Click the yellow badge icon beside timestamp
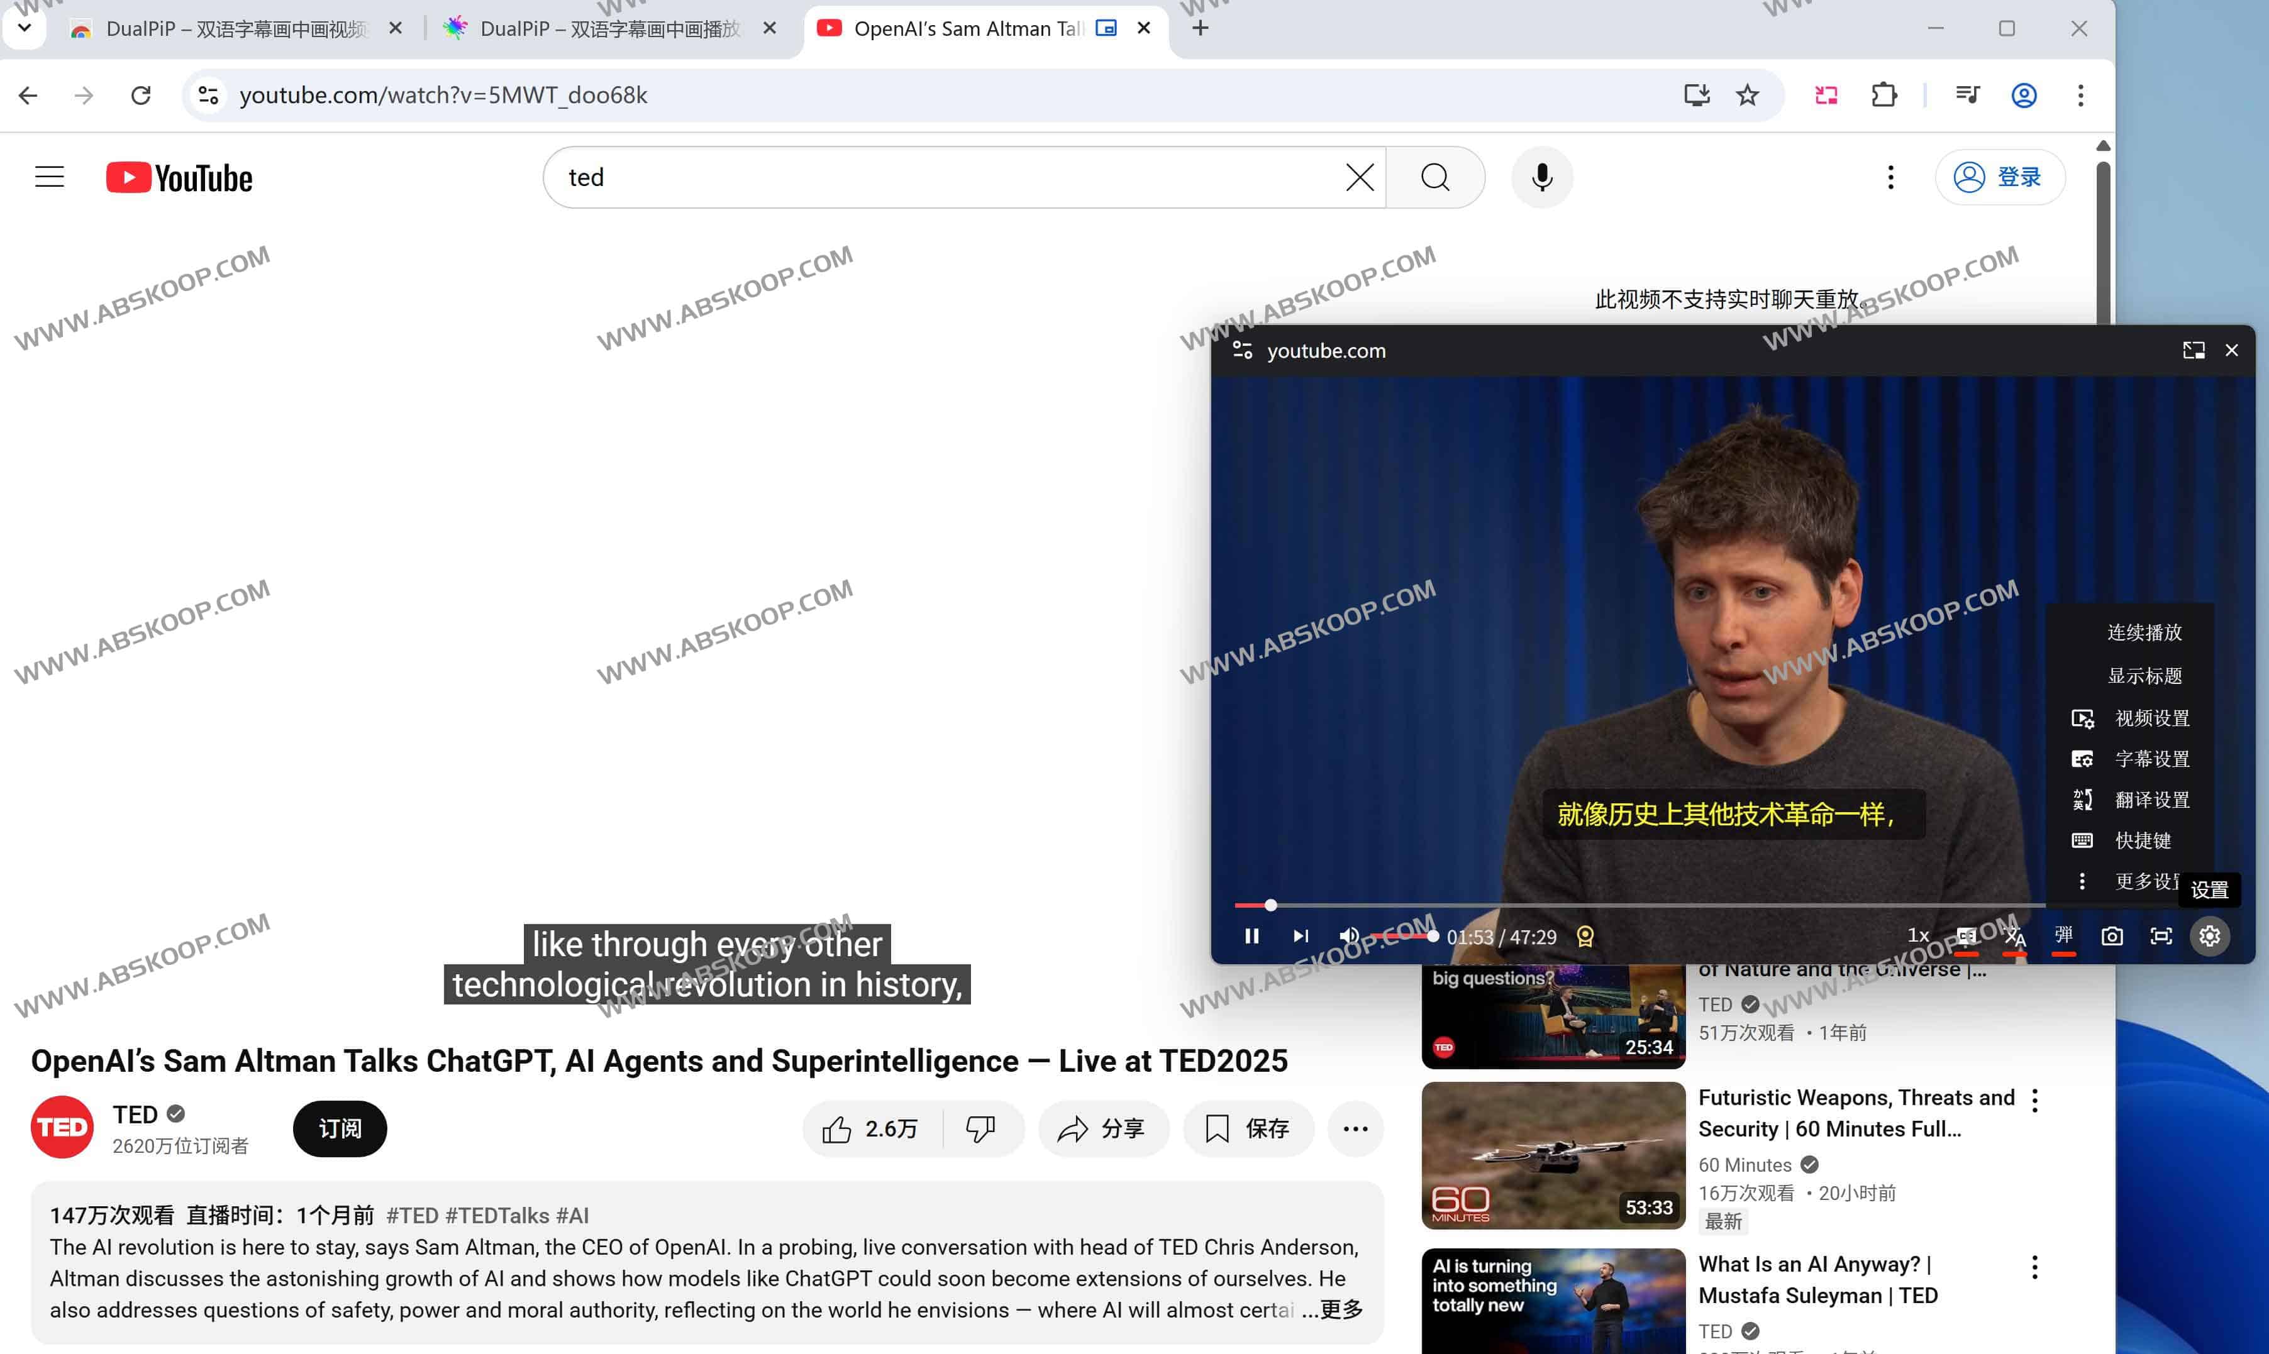This screenshot has width=2269, height=1354. [1585, 936]
